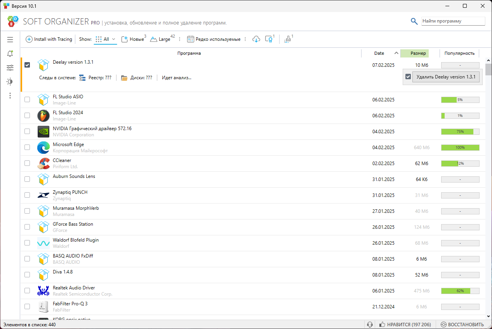Click the magnifier search icon
The image size is (492, 329).
tap(414, 21)
